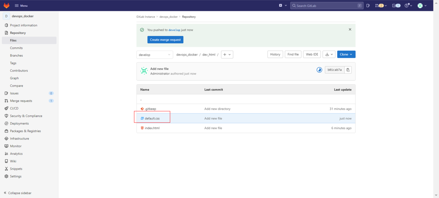This screenshot has height=198, width=439.
Task: Dismiss the pushed to develop alert
Action: click(x=350, y=30)
